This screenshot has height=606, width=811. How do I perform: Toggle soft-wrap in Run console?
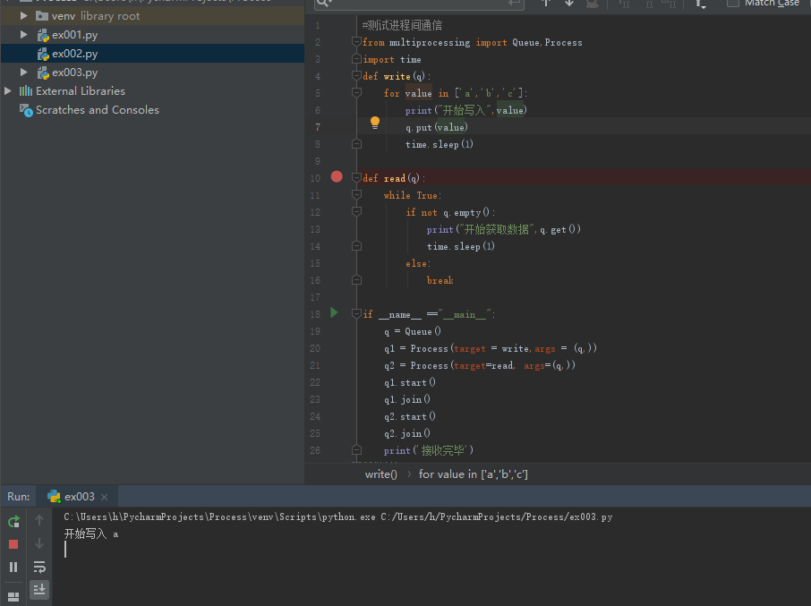[39, 567]
